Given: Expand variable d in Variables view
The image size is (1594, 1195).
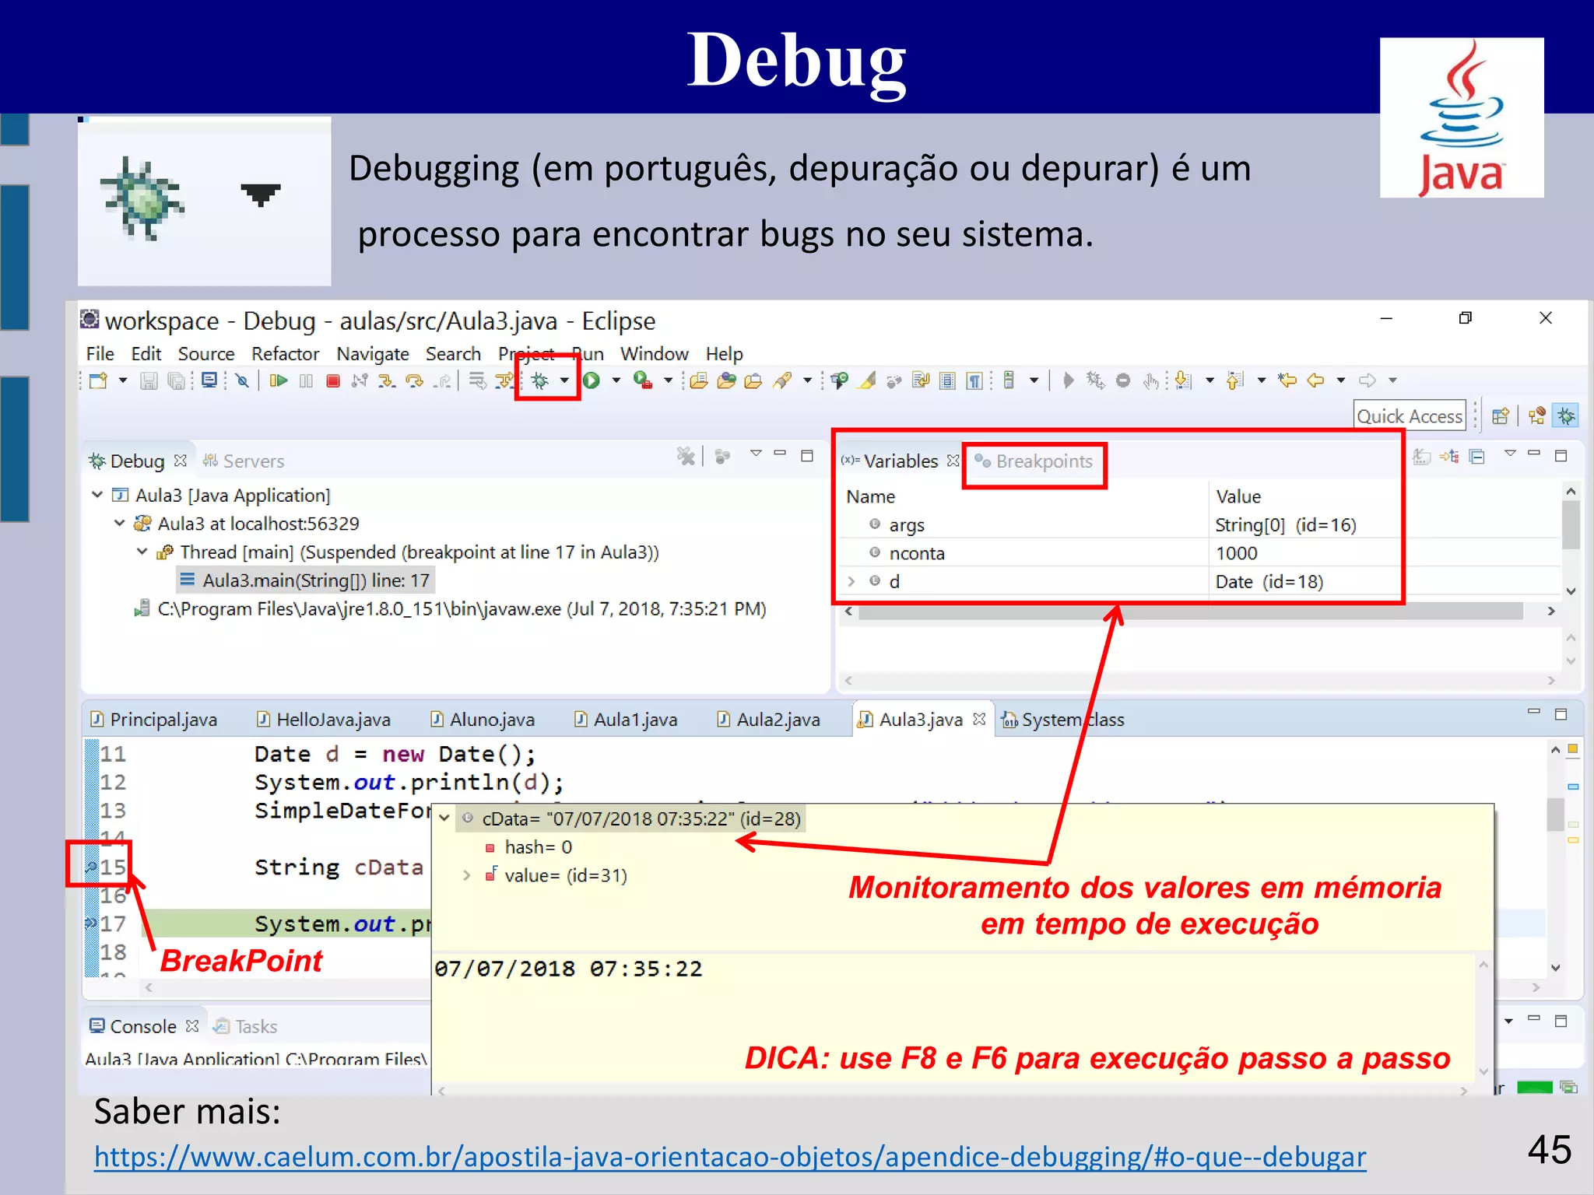Looking at the screenshot, I should point(851,581).
